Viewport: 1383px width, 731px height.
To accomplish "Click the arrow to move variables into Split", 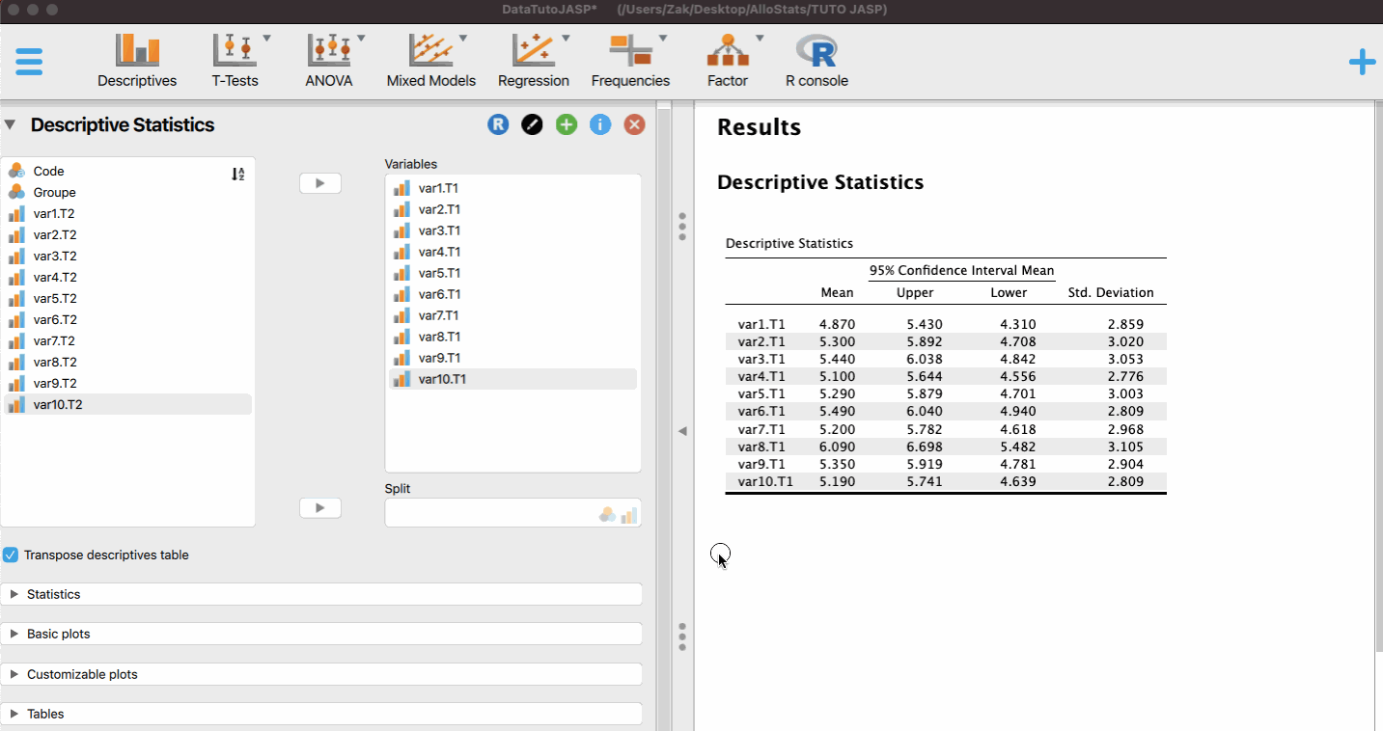I will [319, 507].
